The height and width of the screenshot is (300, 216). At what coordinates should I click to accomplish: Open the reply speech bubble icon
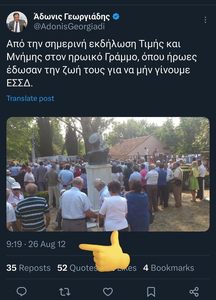click(21, 292)
